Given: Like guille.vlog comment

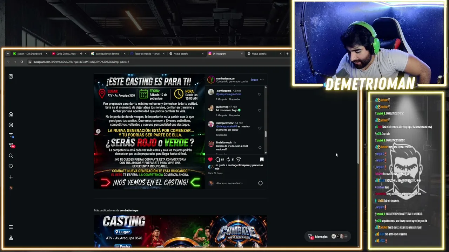Looking at the screenshot, I should pyautogui.click(x=260, y=110).
